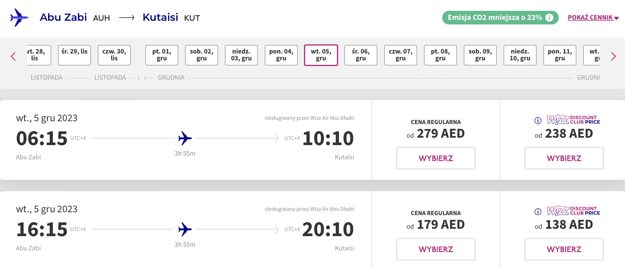Click the airplane logo beside Abu Zabi

click(x=19, y=18)
